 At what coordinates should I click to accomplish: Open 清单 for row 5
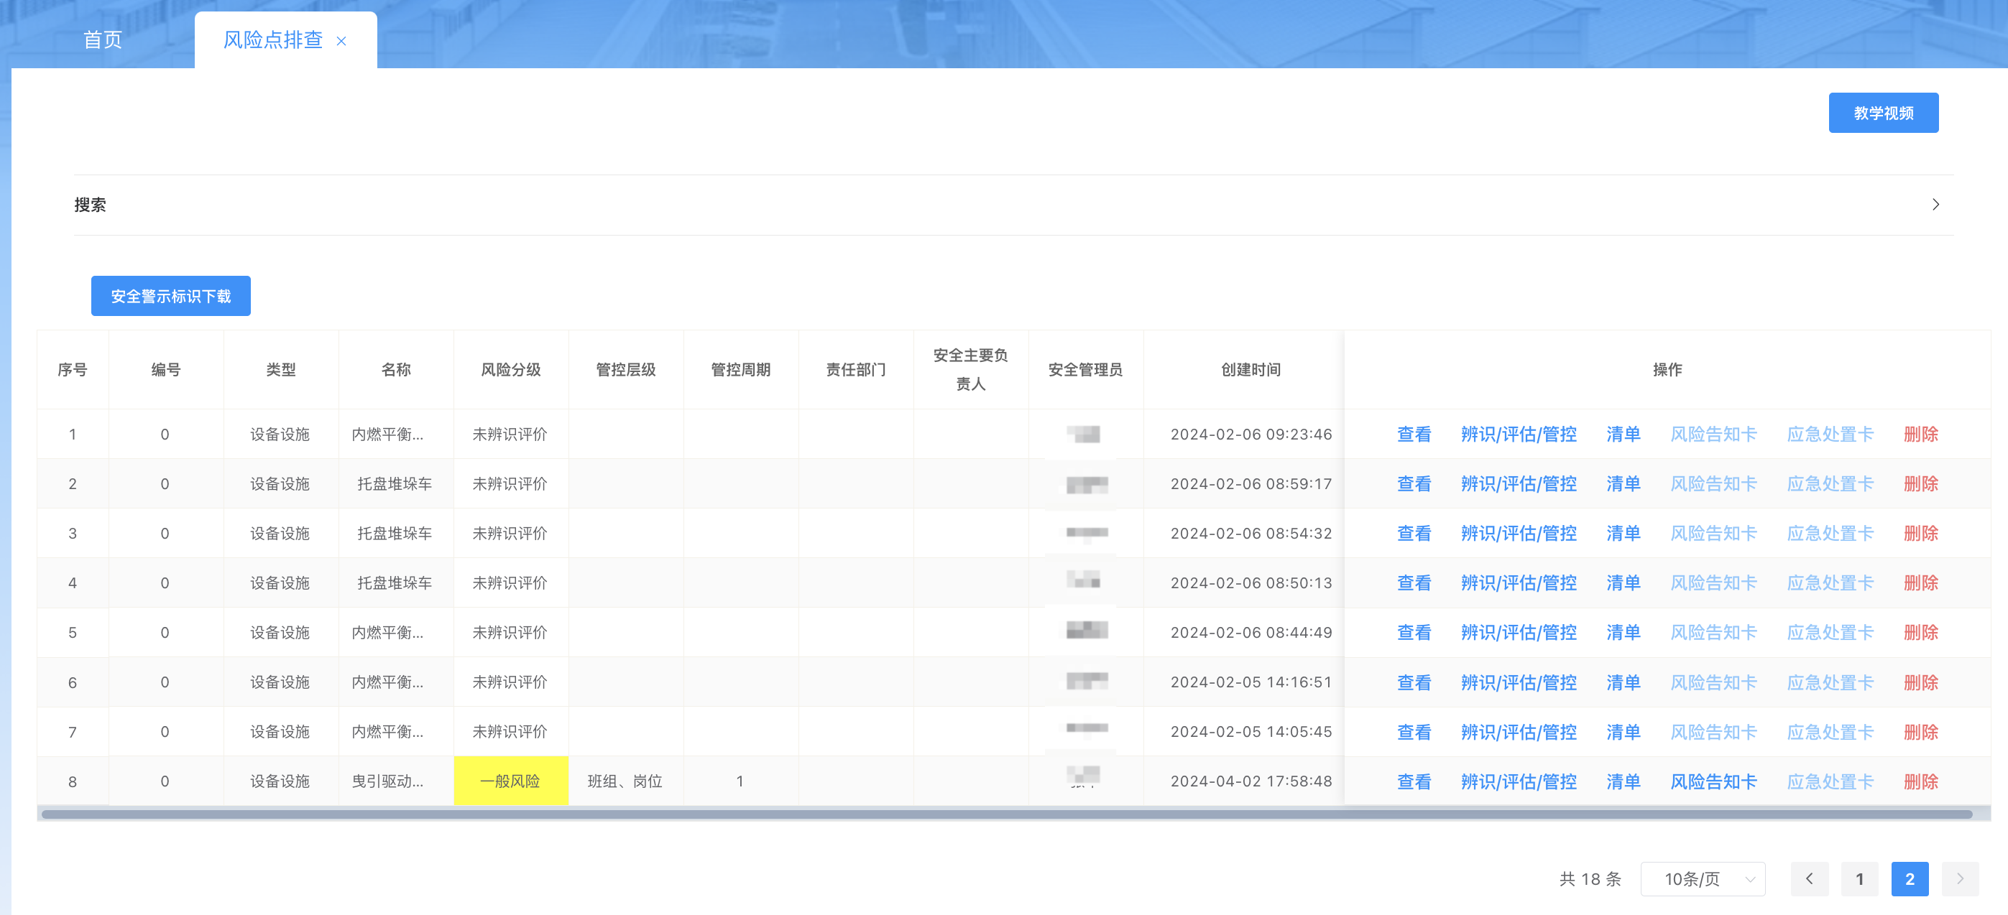[1623, 632]
